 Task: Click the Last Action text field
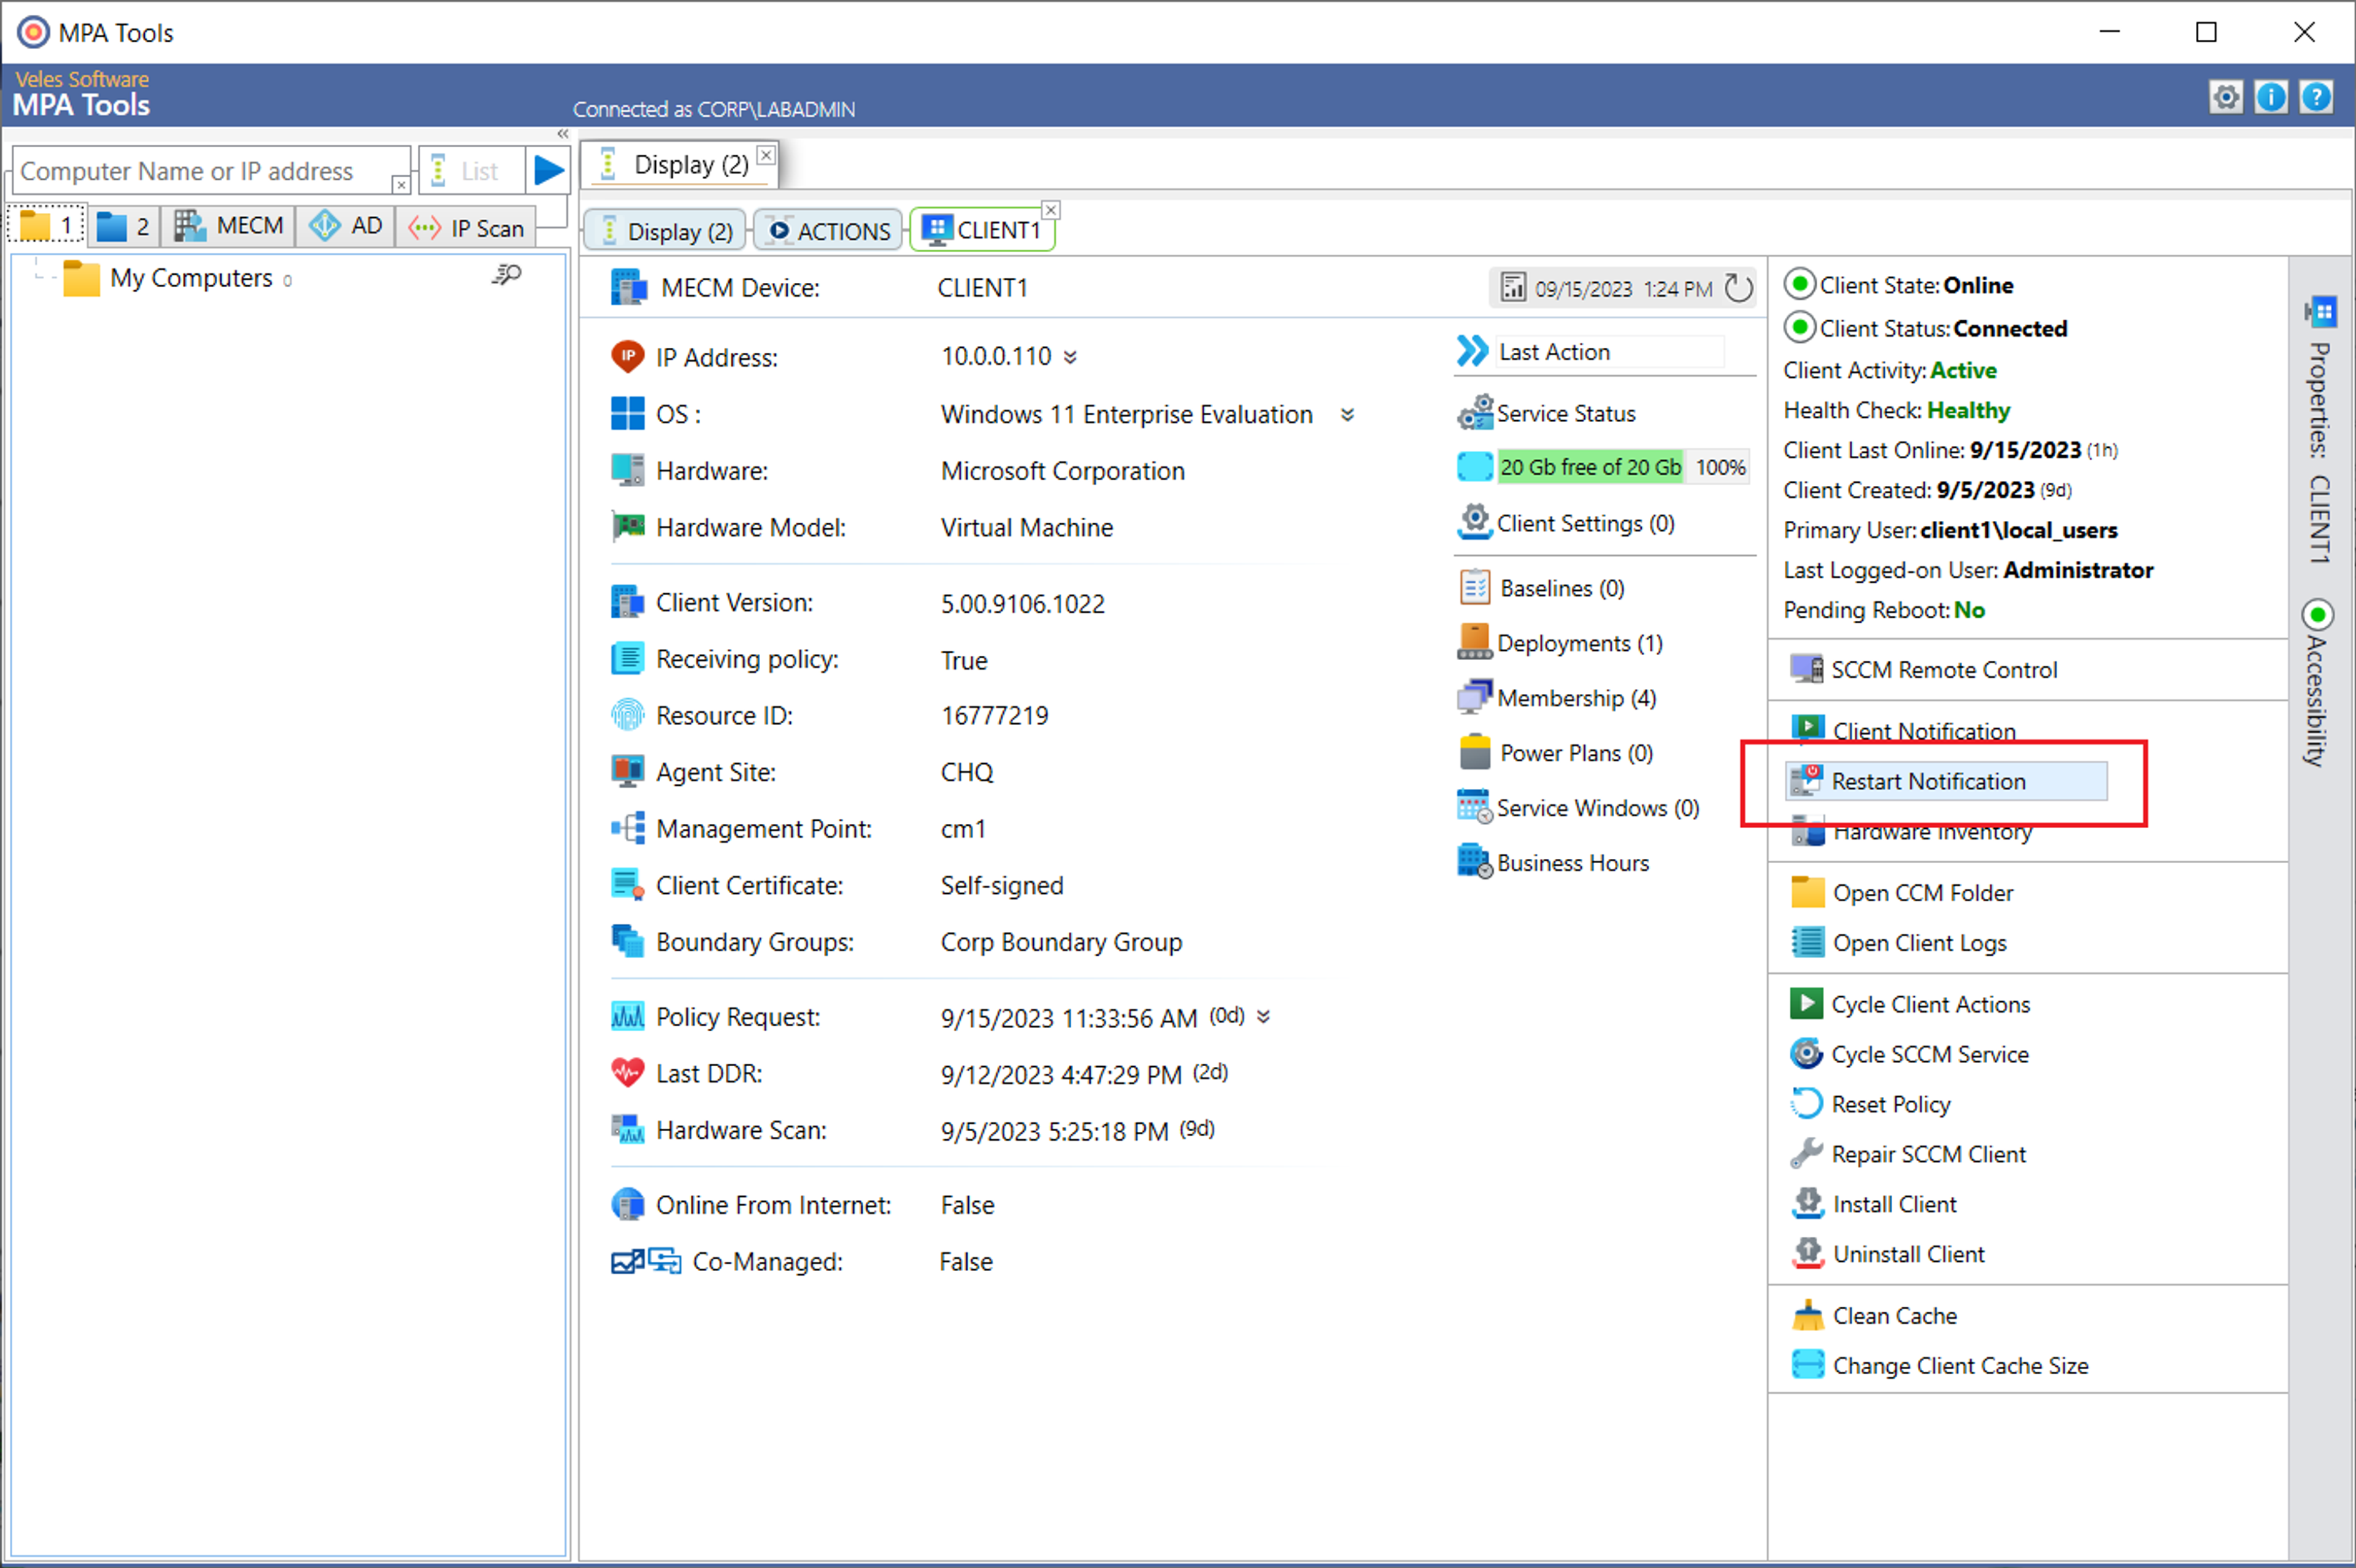coord(1609,351)
